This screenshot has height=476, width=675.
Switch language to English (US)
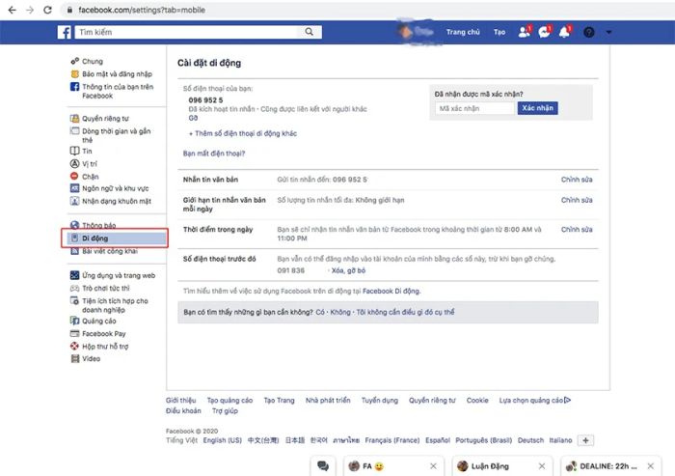click(222, 440)
